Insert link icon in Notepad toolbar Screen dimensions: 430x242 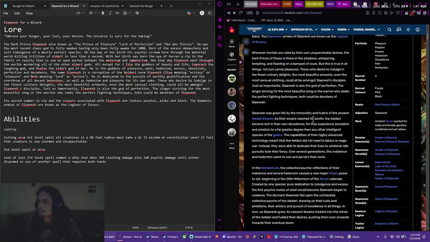click(117, 13)
